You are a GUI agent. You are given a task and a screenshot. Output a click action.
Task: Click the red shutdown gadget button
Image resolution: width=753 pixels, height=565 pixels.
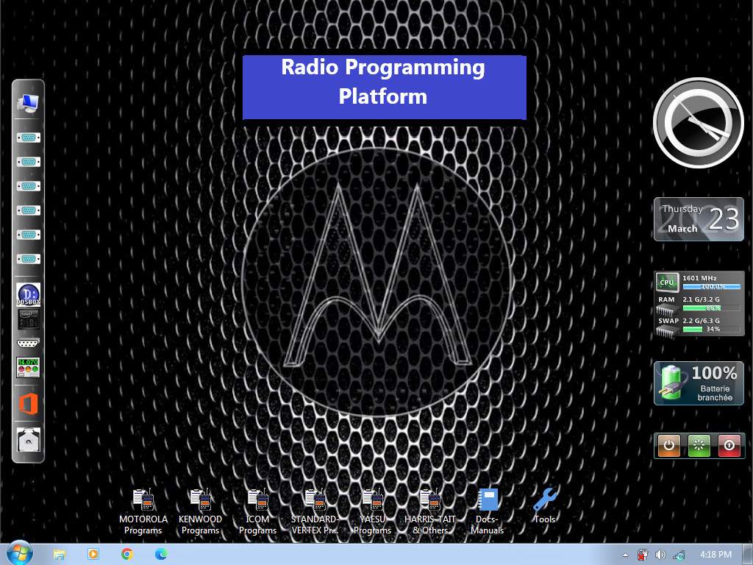[729, 445]
